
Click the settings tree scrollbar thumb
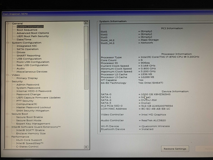click(86, 58)
